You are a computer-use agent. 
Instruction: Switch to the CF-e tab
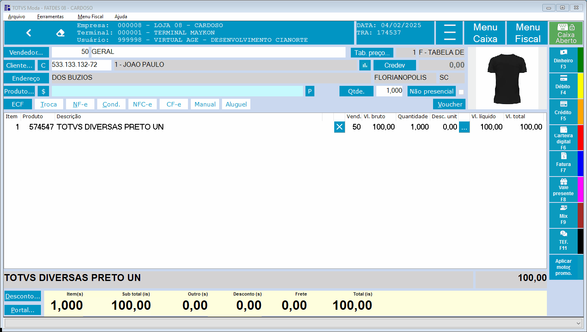(x=174, y=104)
